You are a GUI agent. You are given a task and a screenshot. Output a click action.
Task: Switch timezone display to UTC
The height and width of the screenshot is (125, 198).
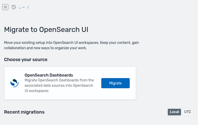point(188,112)
